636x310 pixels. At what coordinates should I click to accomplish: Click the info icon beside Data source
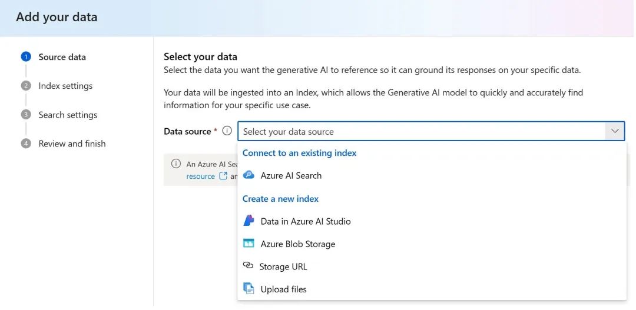coord(227,131)
